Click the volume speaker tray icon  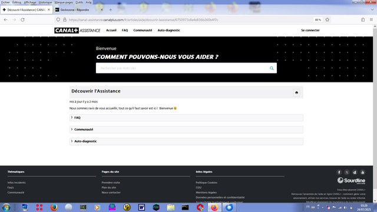pyautogui.click(x=345, y=207)
